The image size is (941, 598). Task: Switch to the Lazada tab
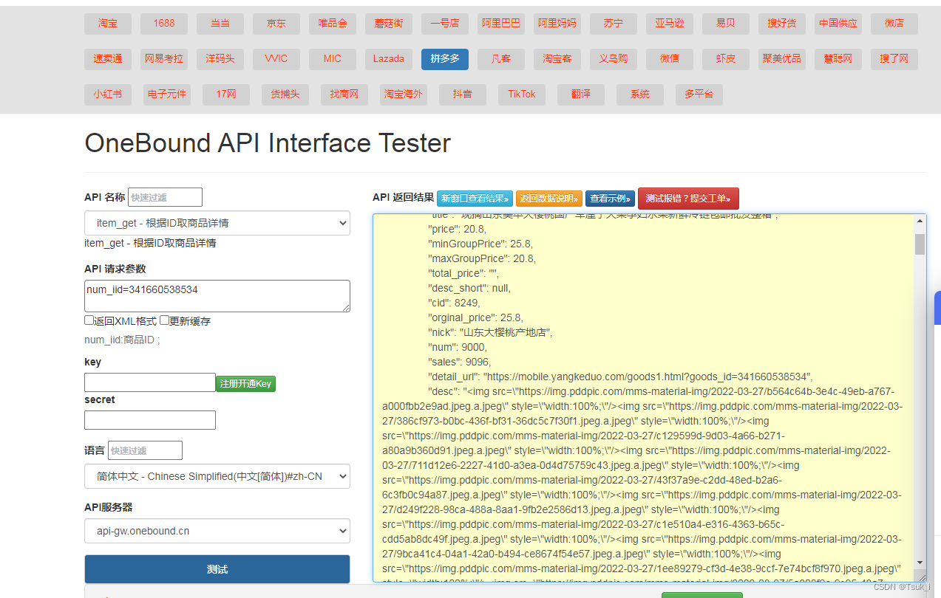click(x=389, y=59)
